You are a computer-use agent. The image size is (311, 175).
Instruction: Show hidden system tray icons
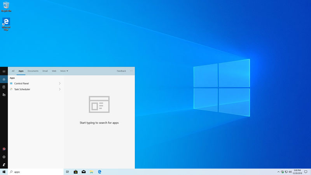[278, 172]
